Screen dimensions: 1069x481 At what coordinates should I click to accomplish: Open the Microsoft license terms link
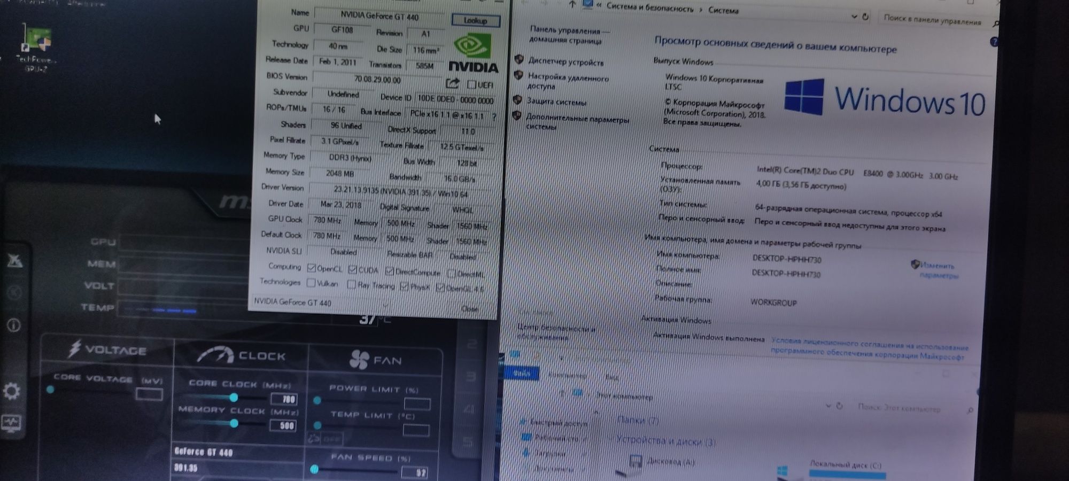click(869, 348)
